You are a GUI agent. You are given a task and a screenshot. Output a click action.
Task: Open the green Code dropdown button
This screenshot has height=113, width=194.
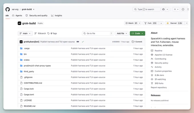pyautogui.click(x=138, y=33)
